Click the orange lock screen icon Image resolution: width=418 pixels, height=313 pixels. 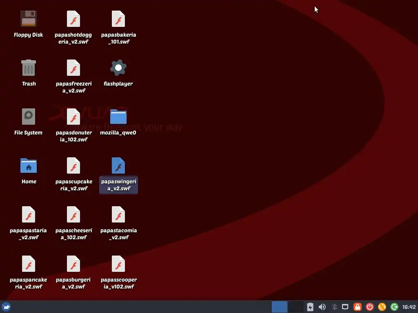(358, 307)
